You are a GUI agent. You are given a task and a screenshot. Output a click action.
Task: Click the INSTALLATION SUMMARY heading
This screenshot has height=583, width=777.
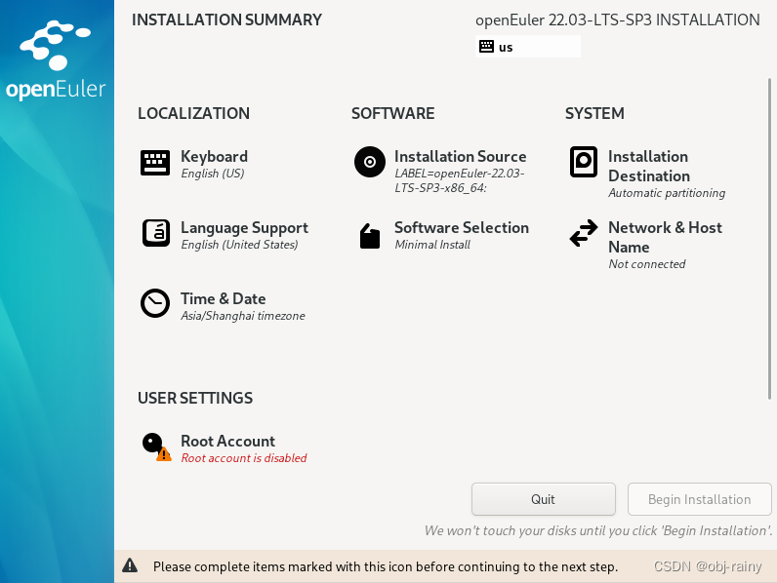(x=227, y=19)
